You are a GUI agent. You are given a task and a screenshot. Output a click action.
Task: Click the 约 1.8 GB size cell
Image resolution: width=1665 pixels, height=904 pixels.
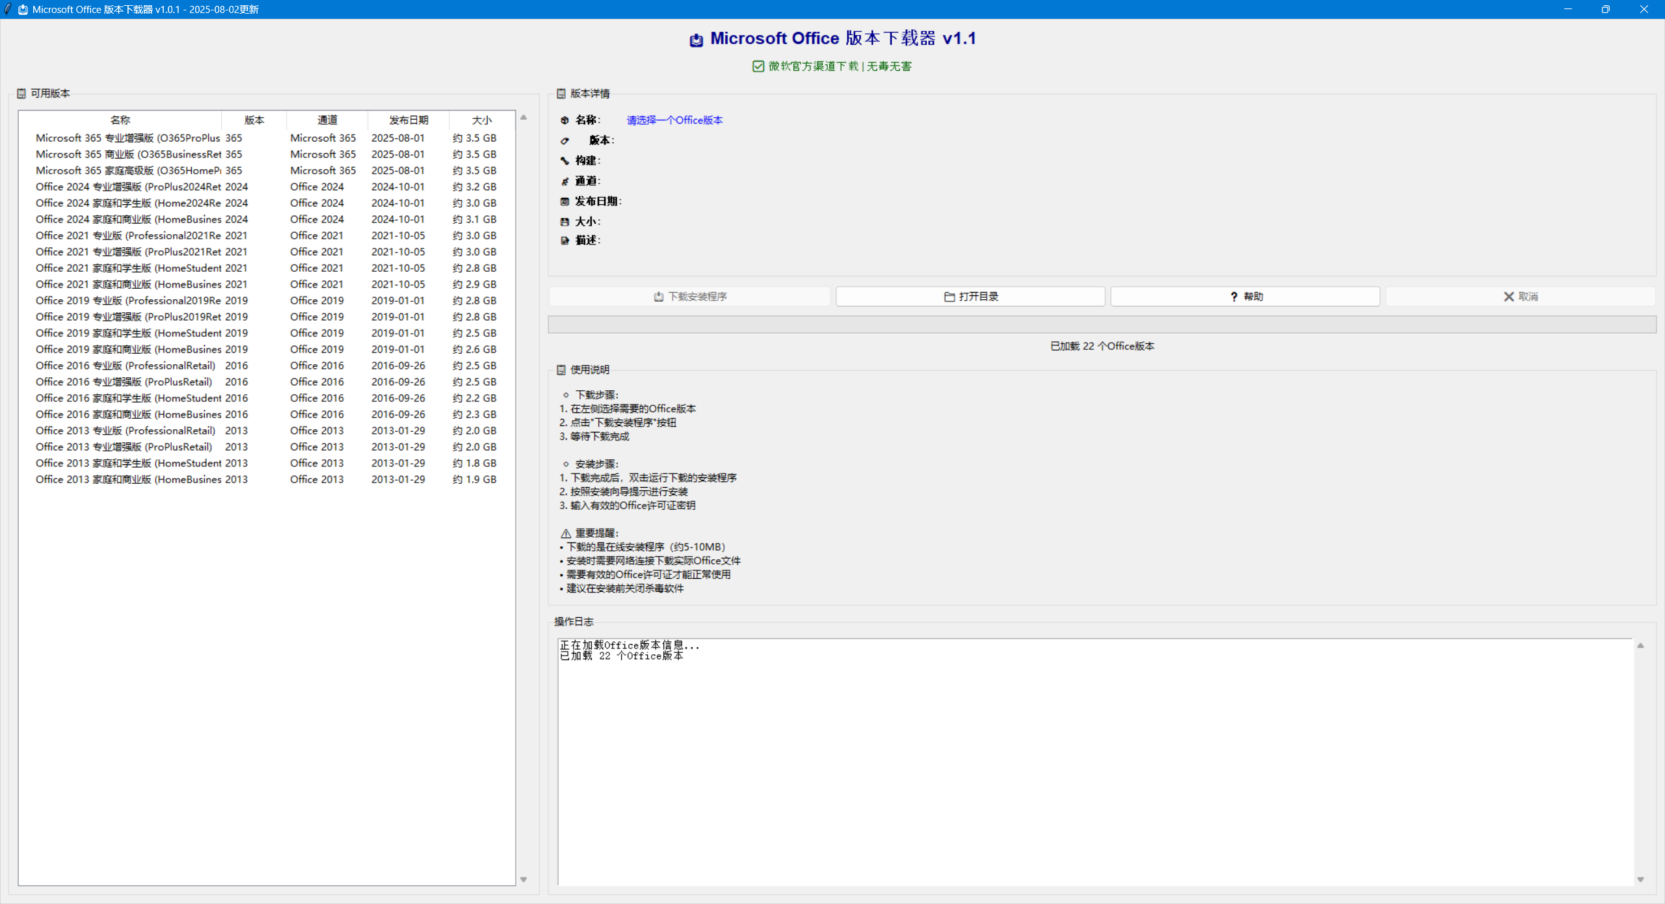pos(474,463)
